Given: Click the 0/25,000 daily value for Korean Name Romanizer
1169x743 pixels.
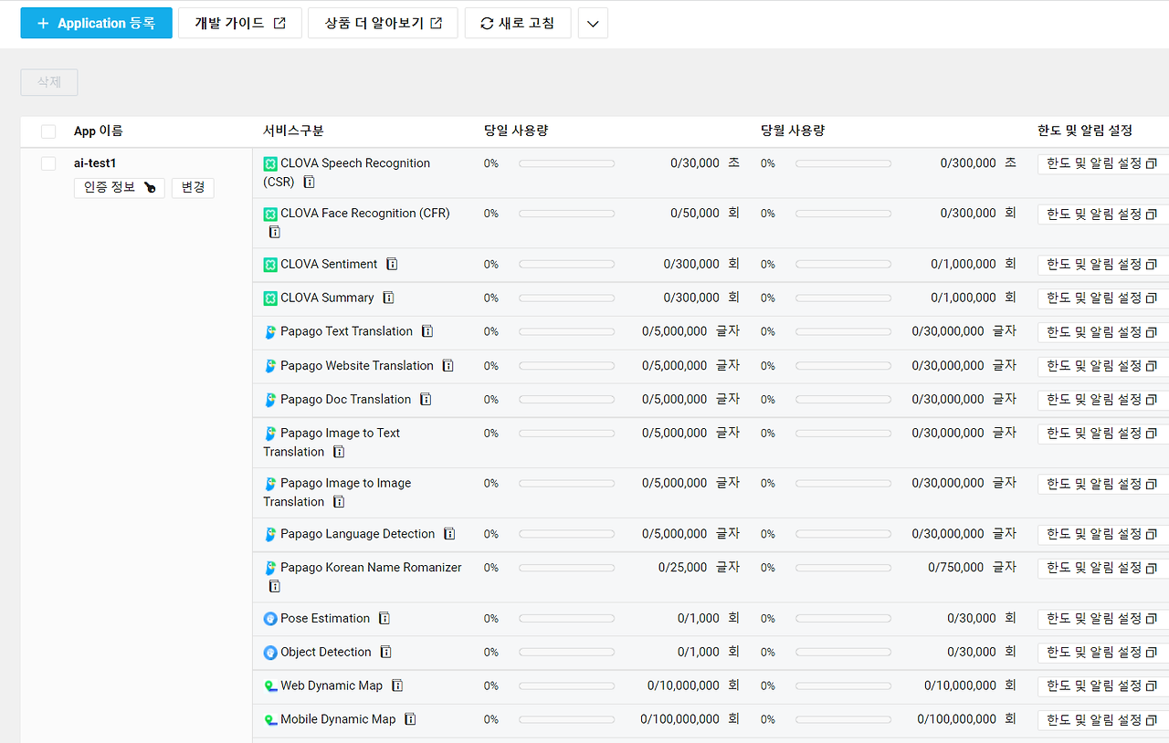Looking at the screenshot, I should pos(682,568).
